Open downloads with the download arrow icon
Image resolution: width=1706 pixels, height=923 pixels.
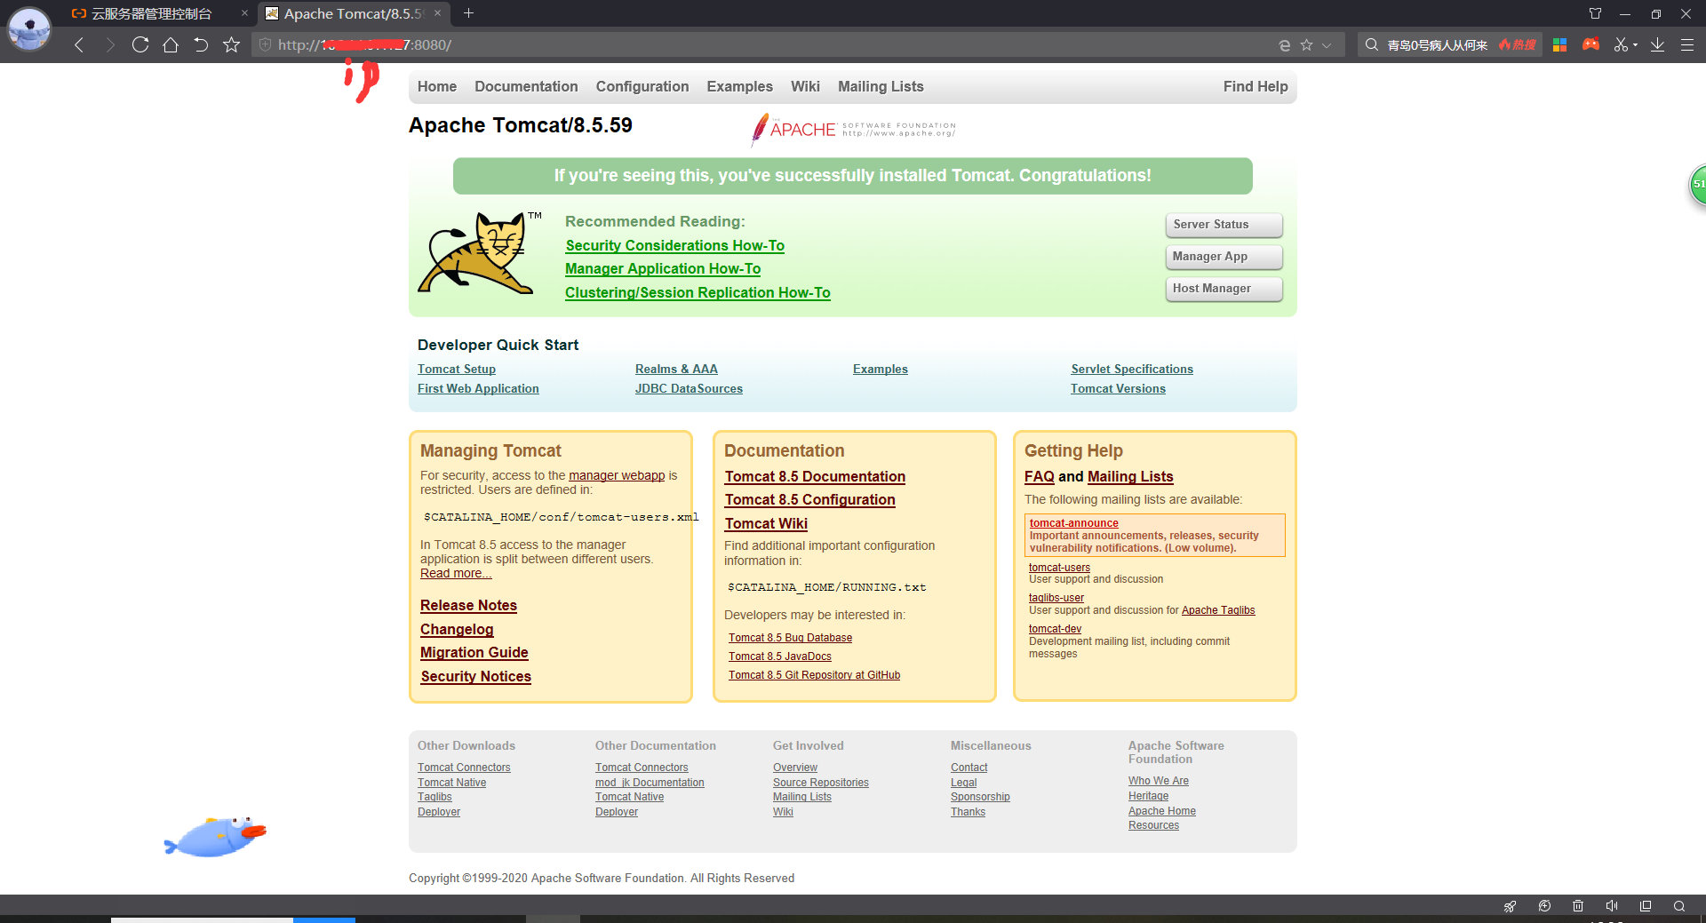(1657, 44)
